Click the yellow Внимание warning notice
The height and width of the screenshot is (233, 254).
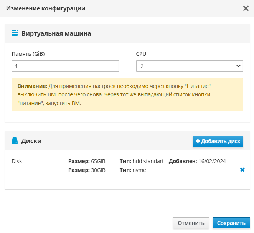[x=127, y=94]
